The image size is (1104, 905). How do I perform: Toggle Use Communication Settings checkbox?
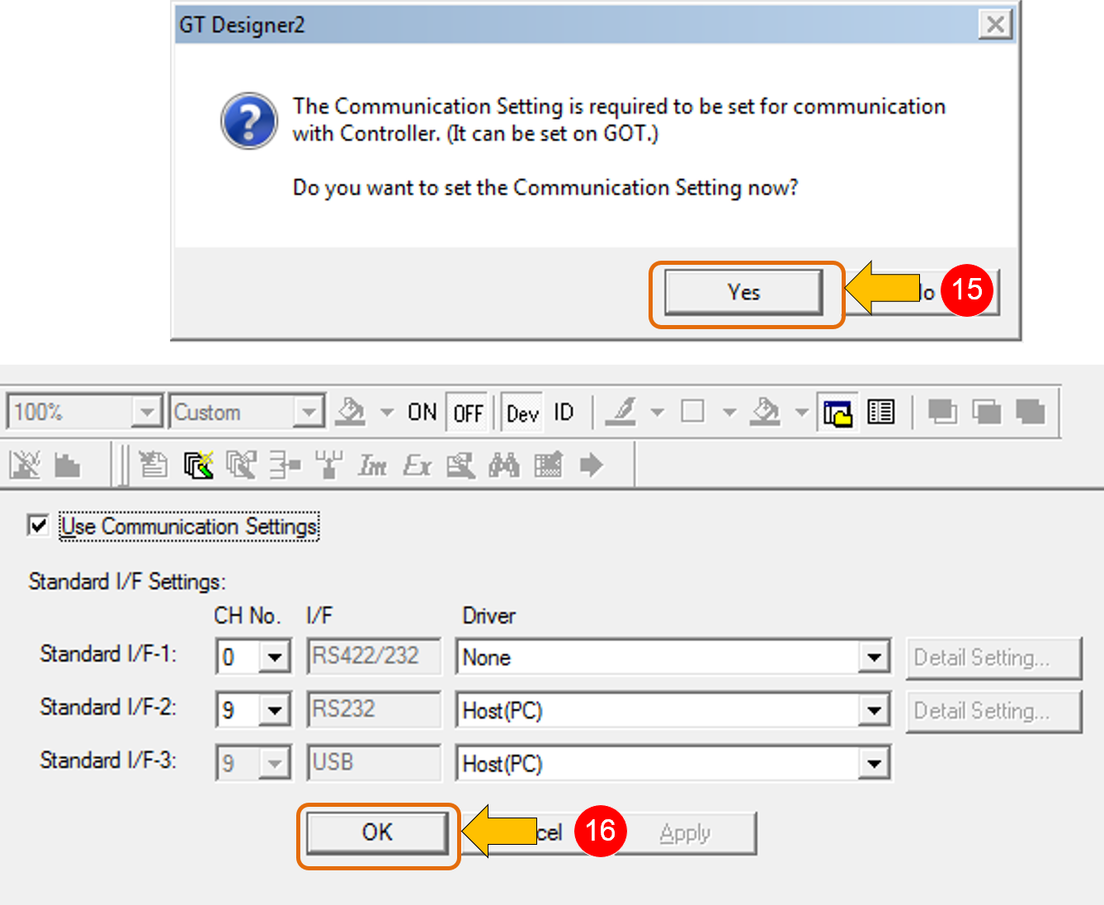click(38, 525)
